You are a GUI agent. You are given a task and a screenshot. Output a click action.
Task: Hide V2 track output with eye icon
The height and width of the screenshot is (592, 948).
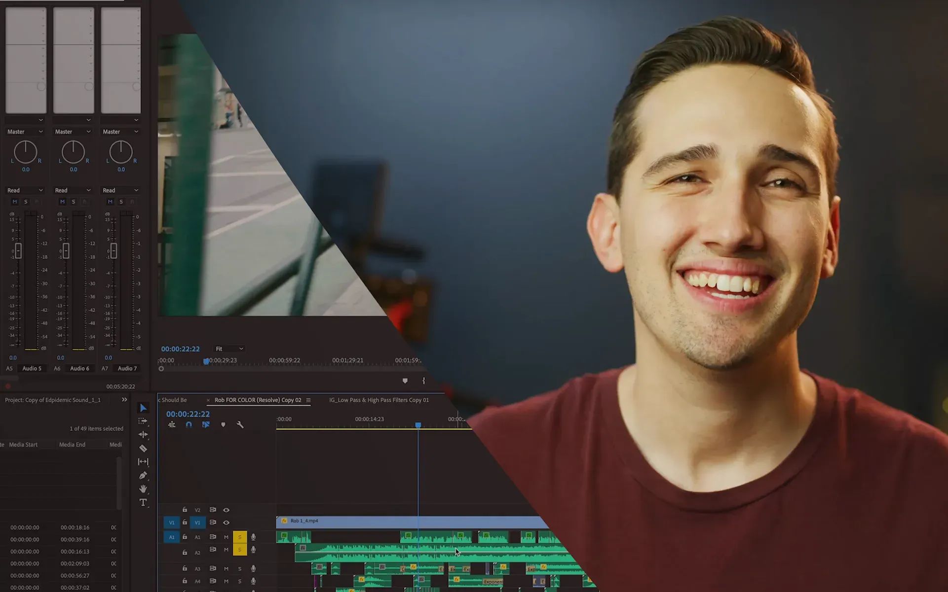click(226, 510)
